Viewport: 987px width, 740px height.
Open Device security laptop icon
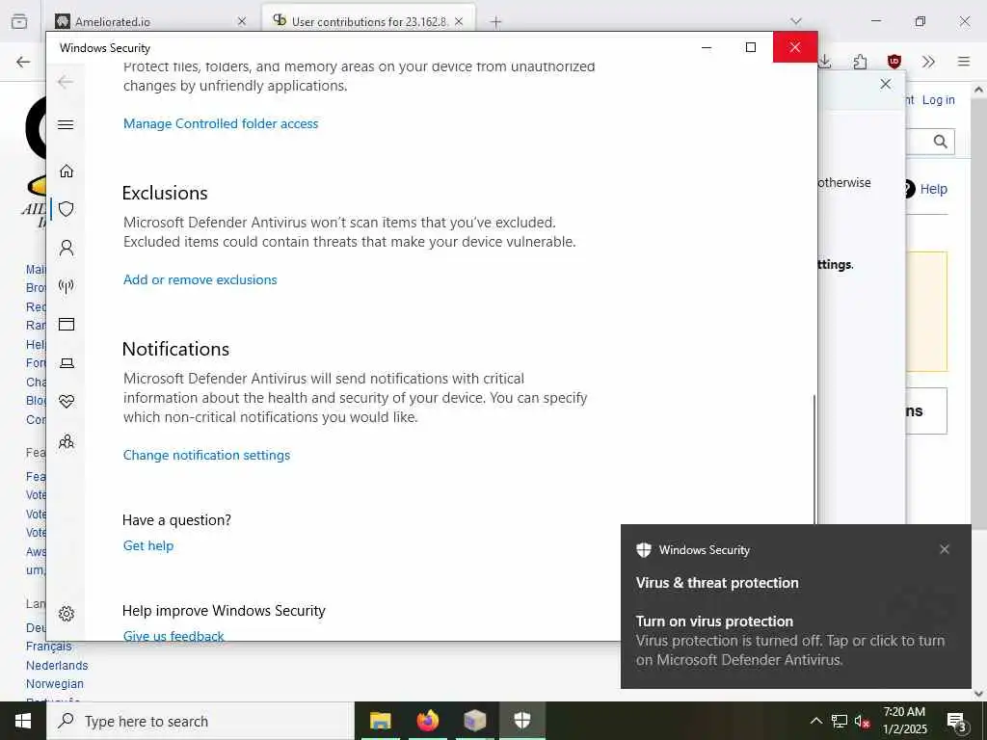pos(67,363)
